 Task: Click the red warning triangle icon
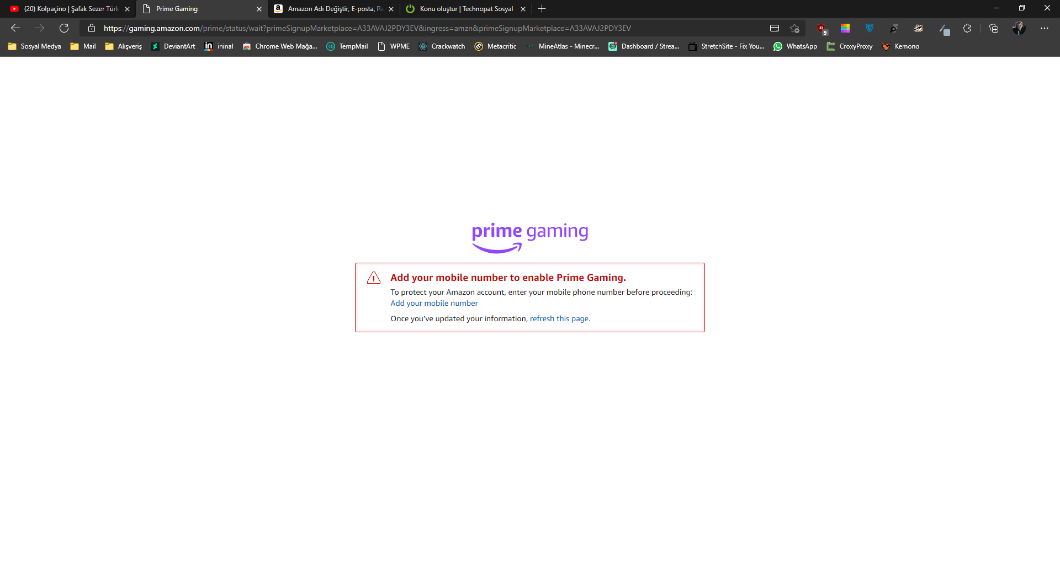(374, 278)
